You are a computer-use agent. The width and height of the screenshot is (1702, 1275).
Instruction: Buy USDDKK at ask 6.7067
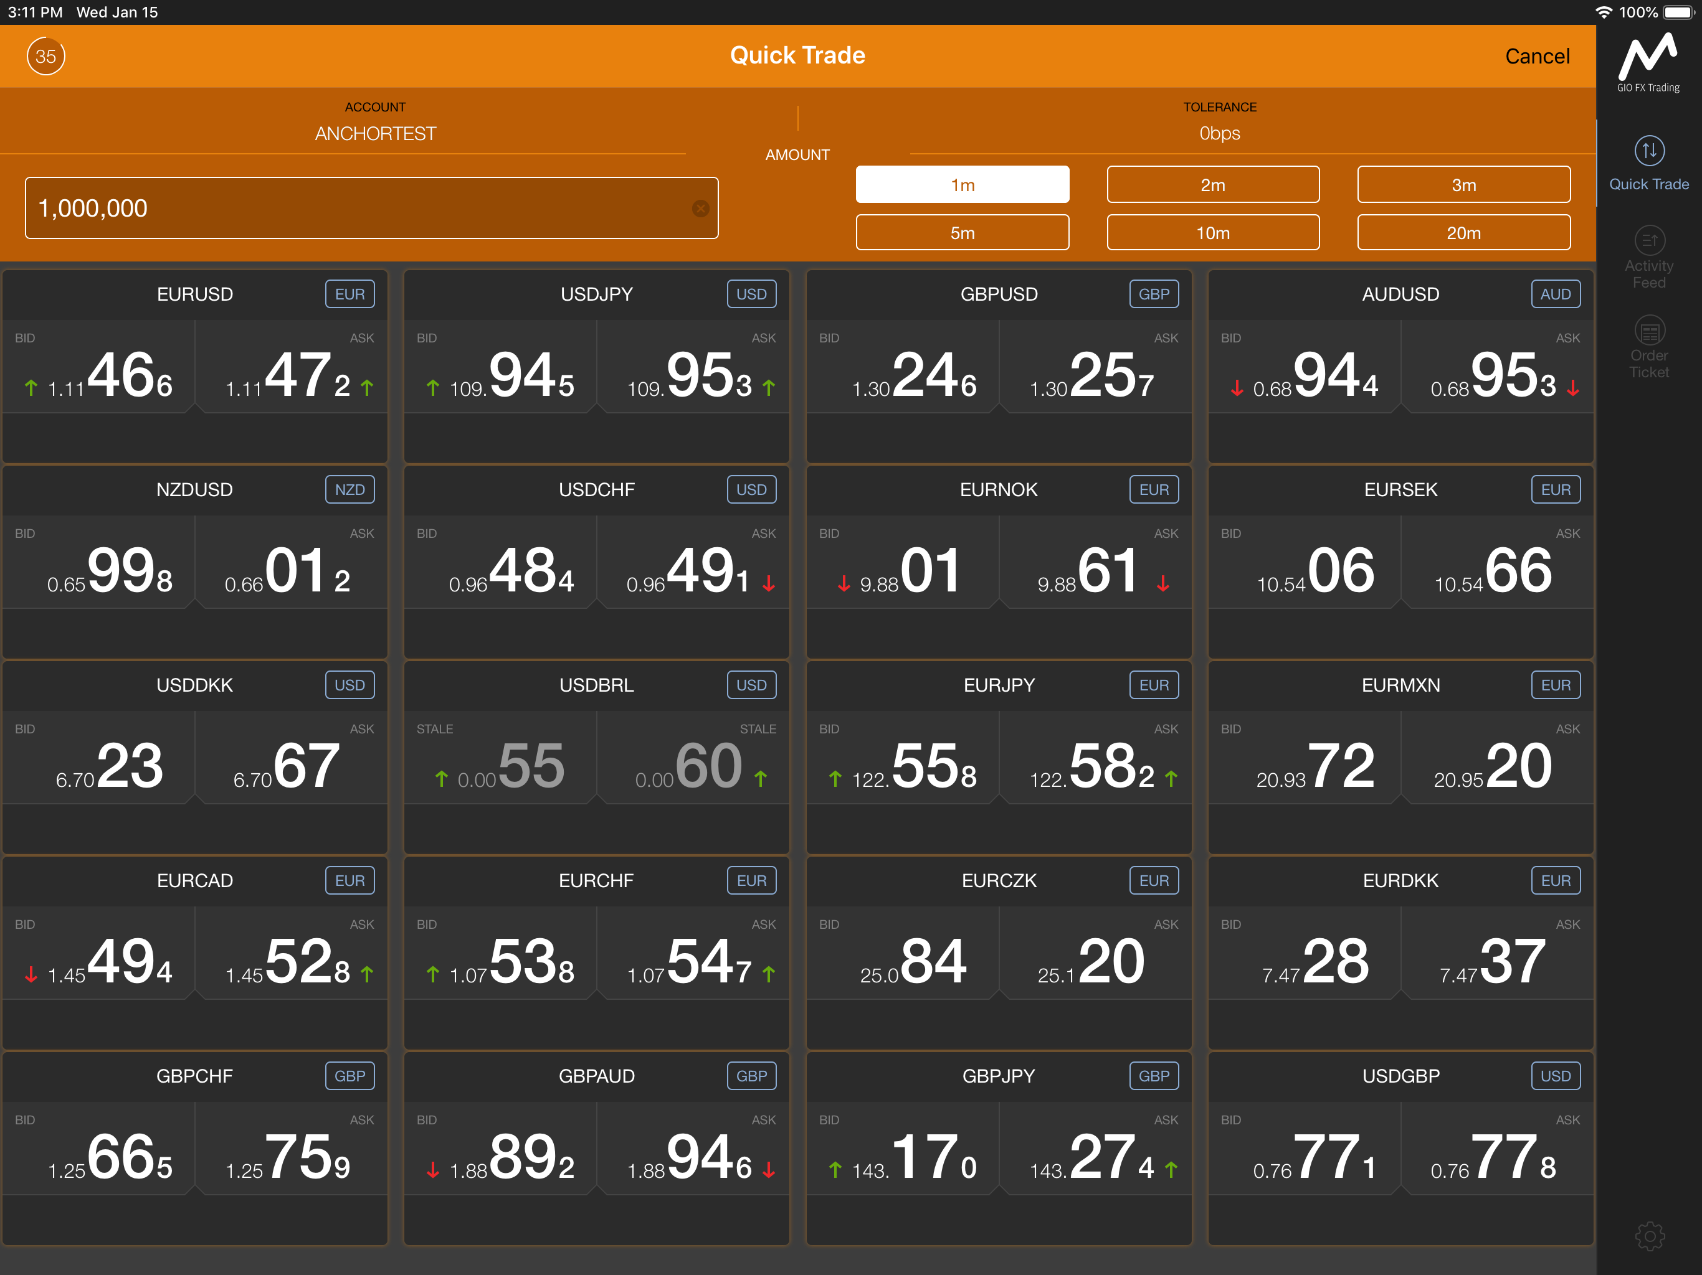[292, 758]
